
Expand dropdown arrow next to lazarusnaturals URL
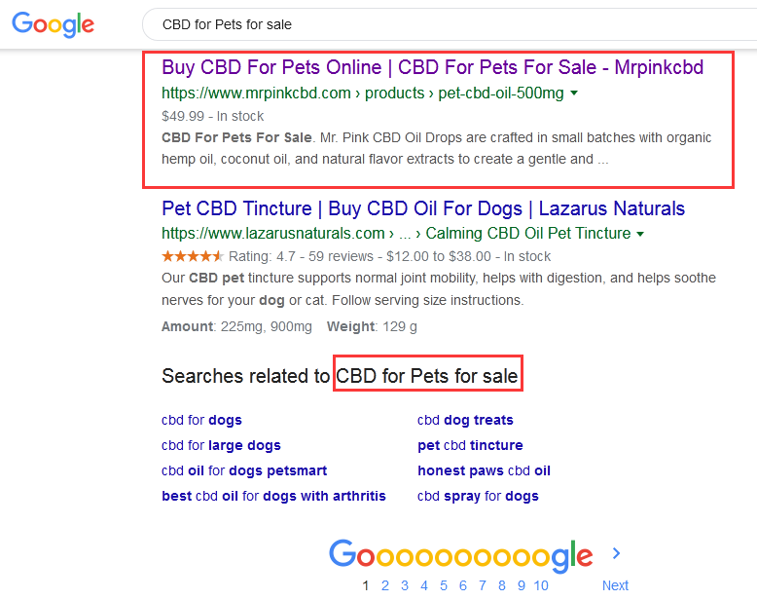point(640,234)
